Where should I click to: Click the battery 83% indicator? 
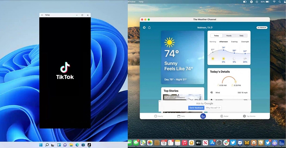pyautogui.click(x=265, y=2)
